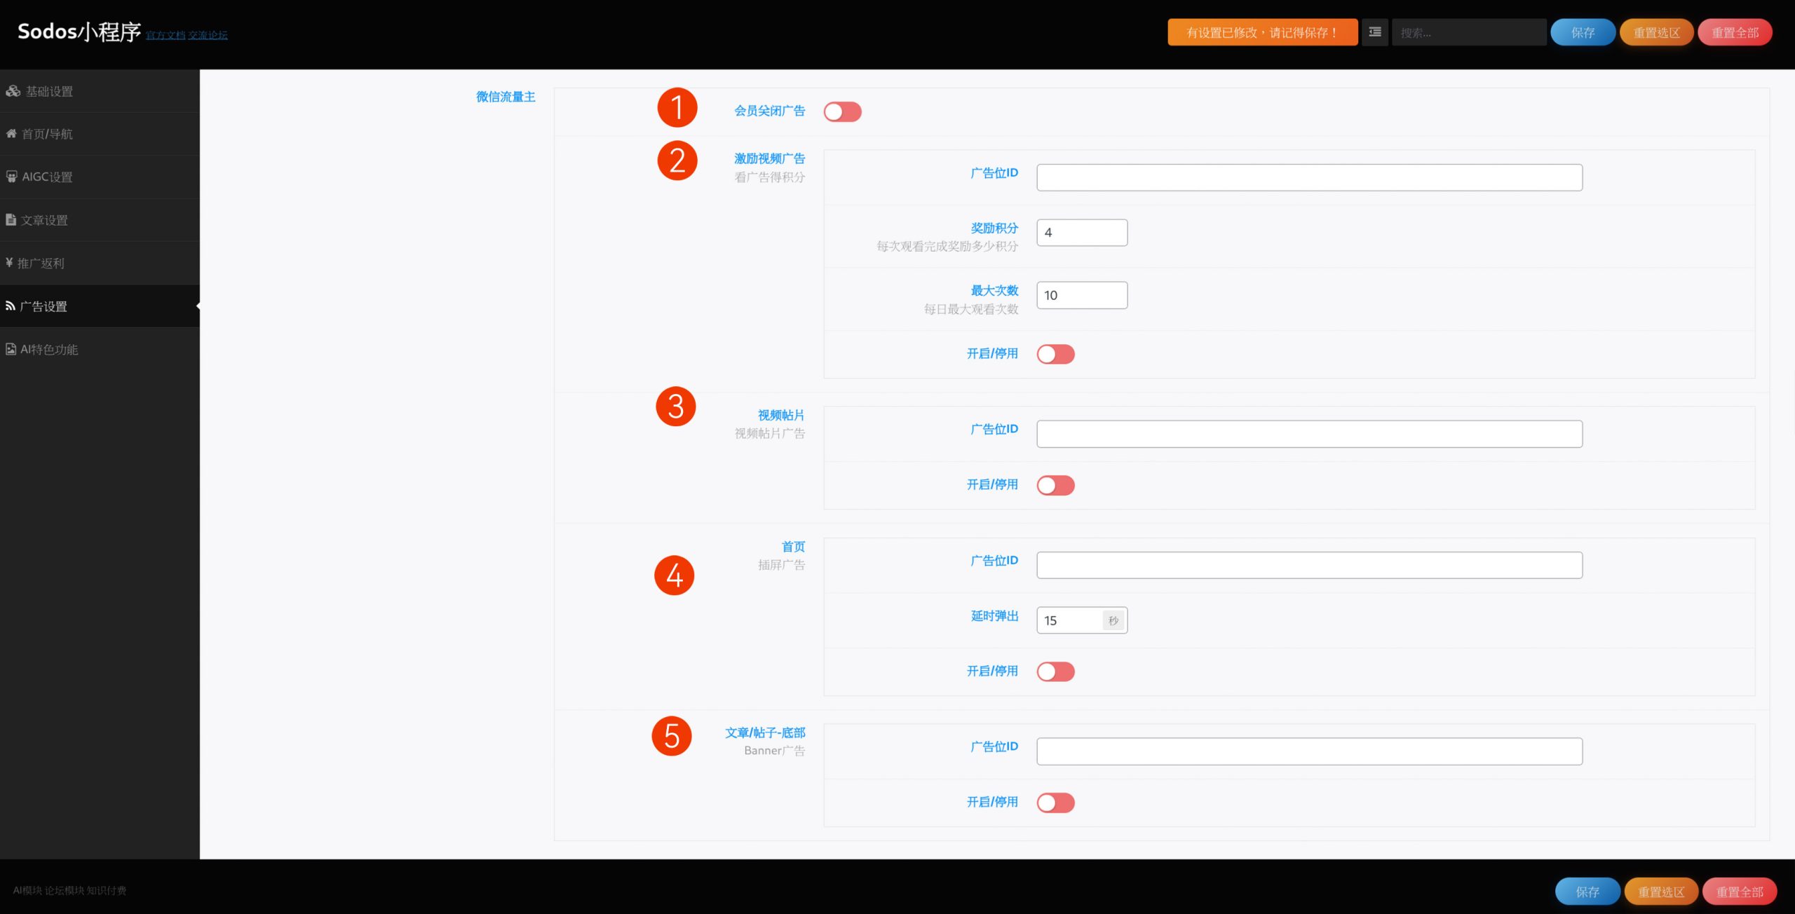
Task: Click the expand-all list icon near search
Action: pos(1374,32)
